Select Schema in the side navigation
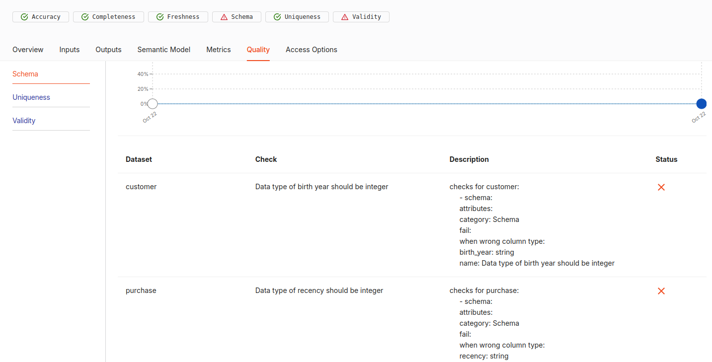The height and width of the screenshot is (362, 712). click(25, 74)
